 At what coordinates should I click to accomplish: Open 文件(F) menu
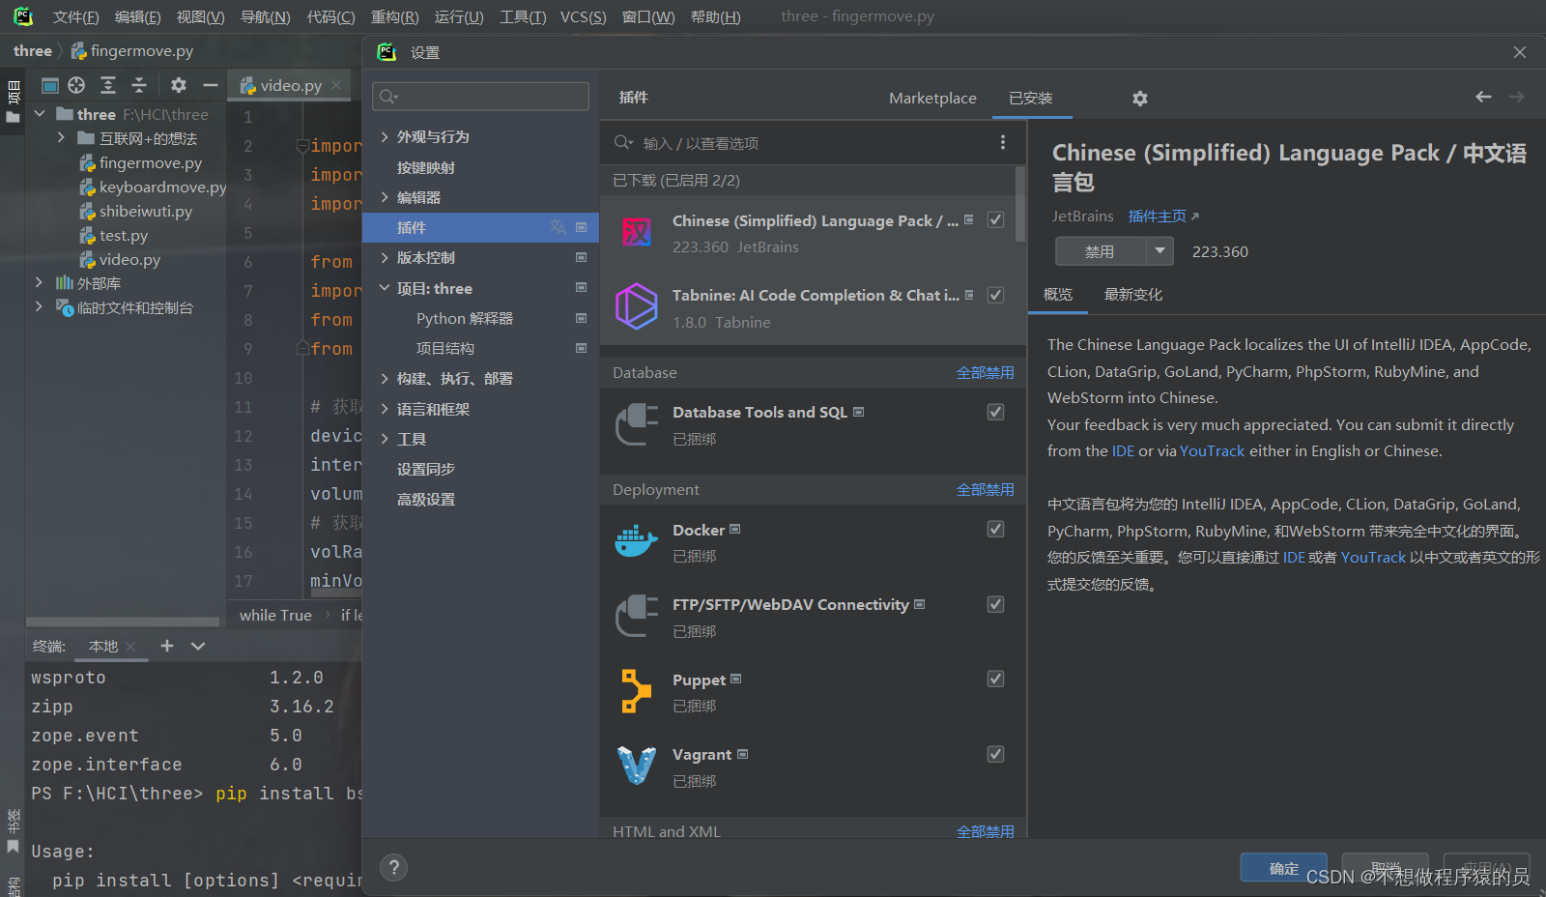pos(75,16)
